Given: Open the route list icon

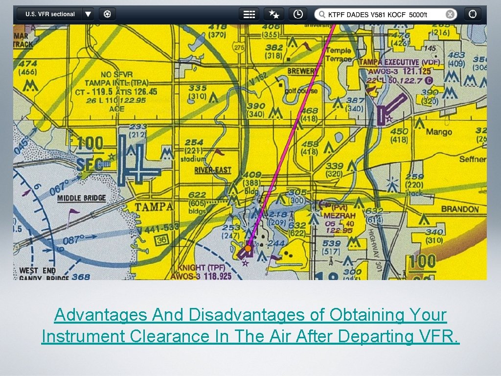Looking at the screenshot, I should pyautogui.click(x=249, y=14).
